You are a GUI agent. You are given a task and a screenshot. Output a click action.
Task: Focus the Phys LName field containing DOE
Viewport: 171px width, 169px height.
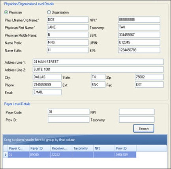[x=68, y=20]
